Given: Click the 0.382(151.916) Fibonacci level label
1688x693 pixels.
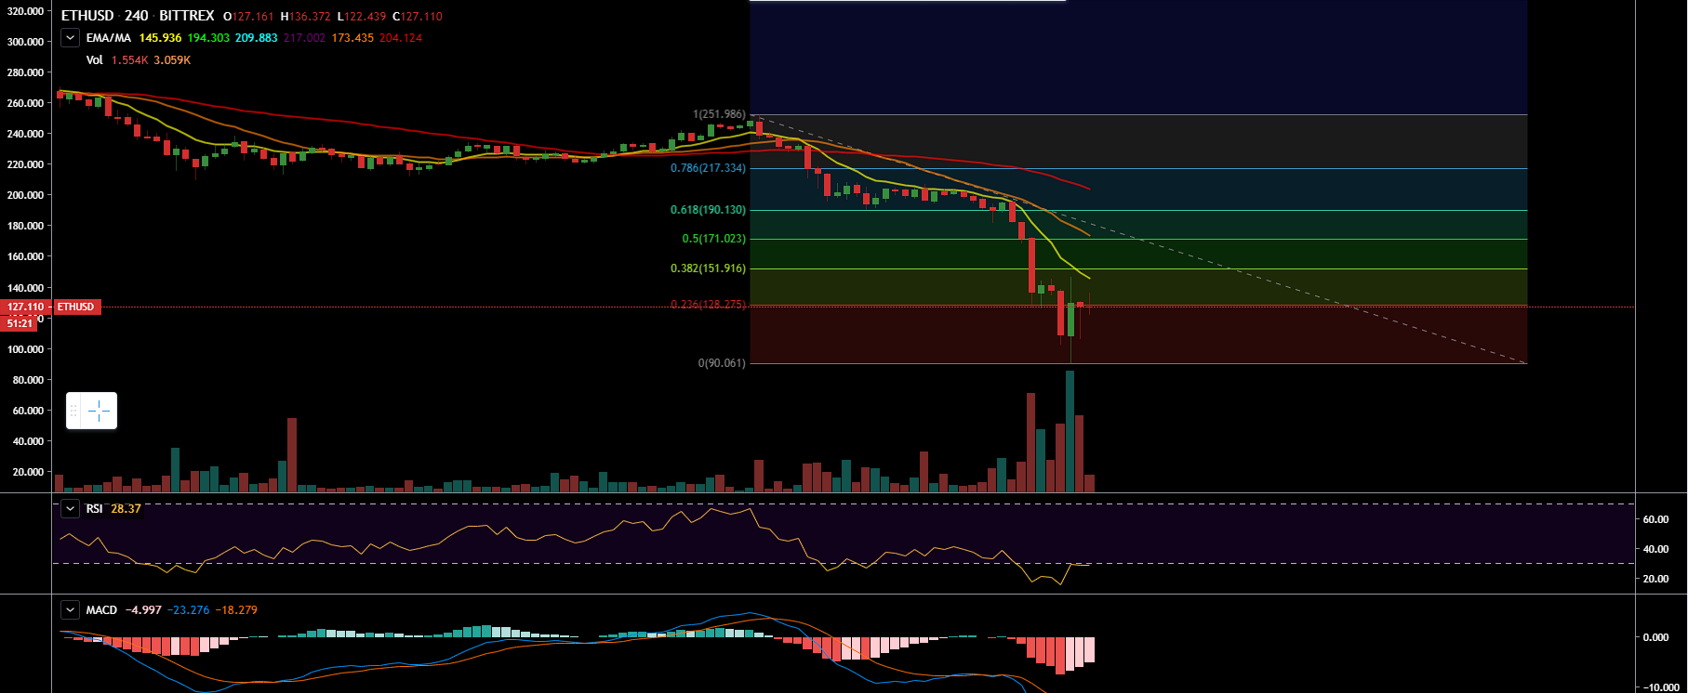Looking at the screenshot, I should click(708, 268).
